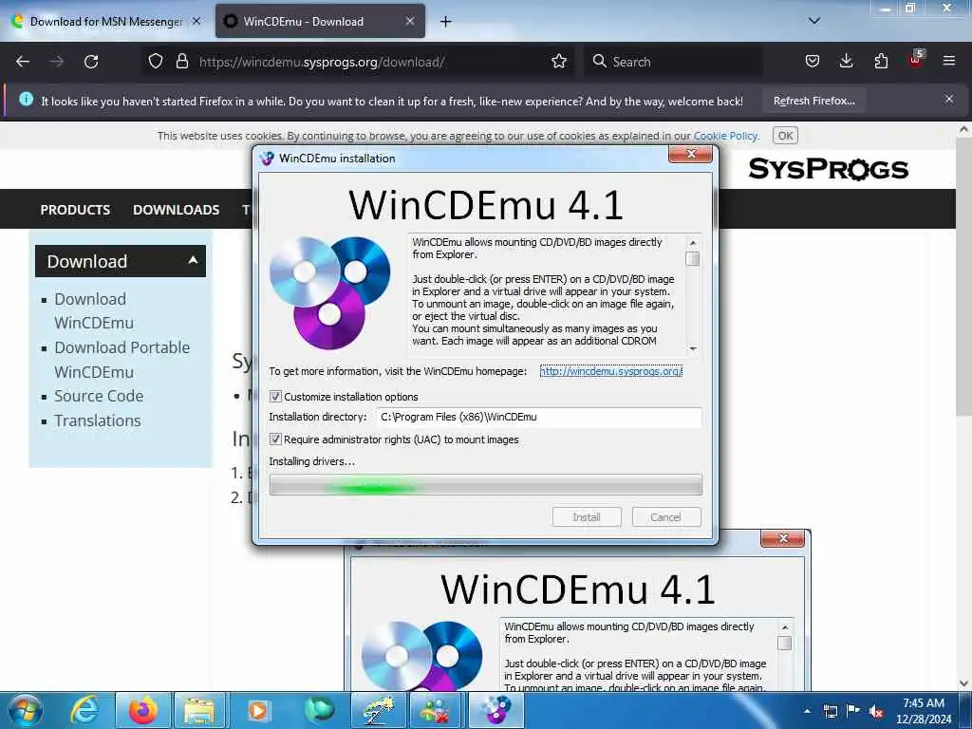This screenshot has width=972, height=729.
Task: Close the WinCDEmu - Download tab
Action: point(410,21)
